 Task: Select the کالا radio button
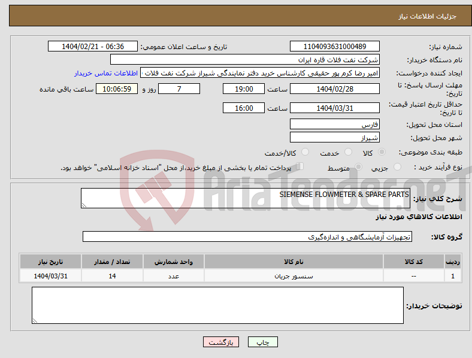click(x=382, y=152)
